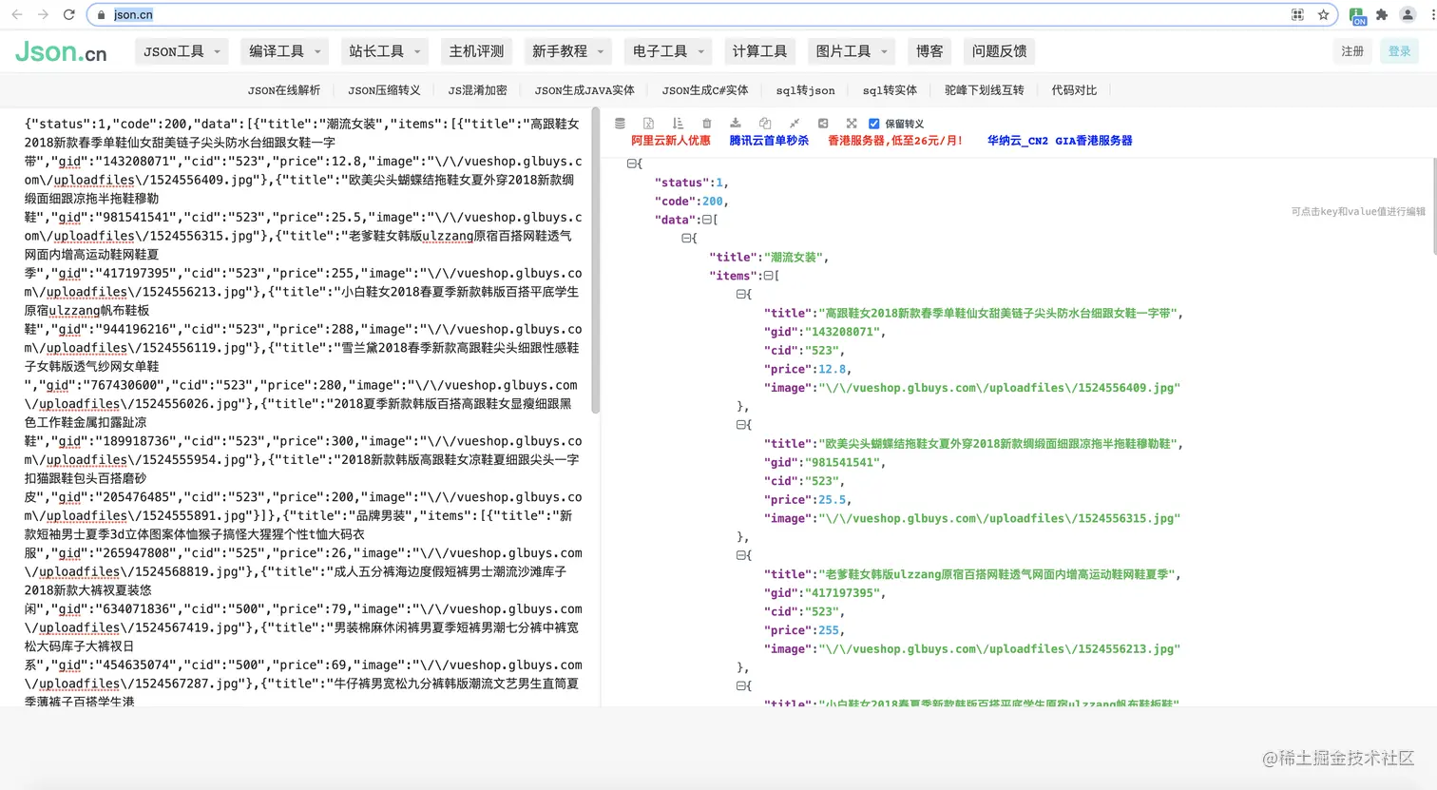Click the "status" value 1
The image size is (1437, 790).
tap(719, 183)
